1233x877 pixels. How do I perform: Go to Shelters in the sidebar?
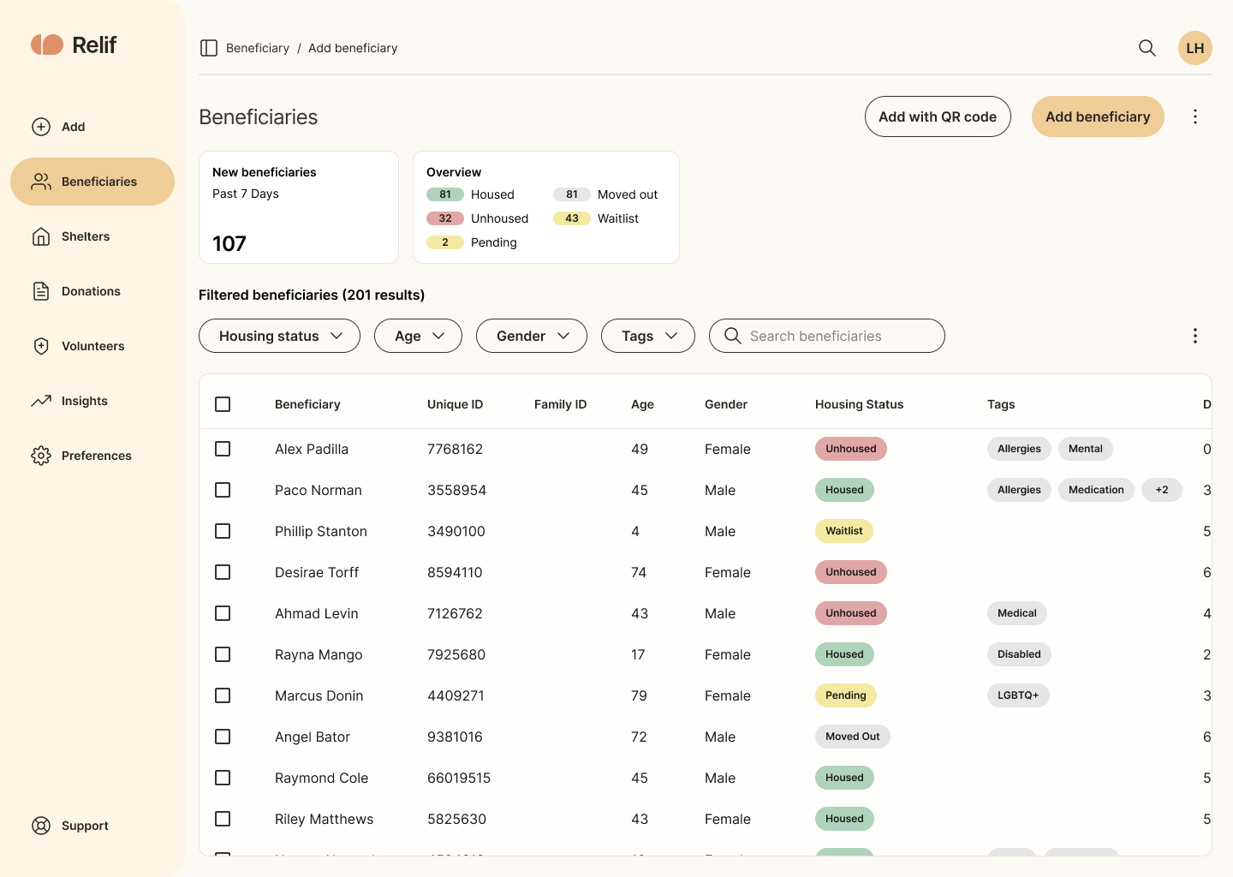click(92, 236)
